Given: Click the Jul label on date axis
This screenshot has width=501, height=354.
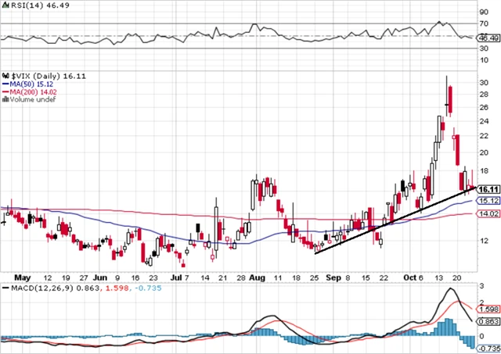Looking at the screenshot, I should point(176,277).
